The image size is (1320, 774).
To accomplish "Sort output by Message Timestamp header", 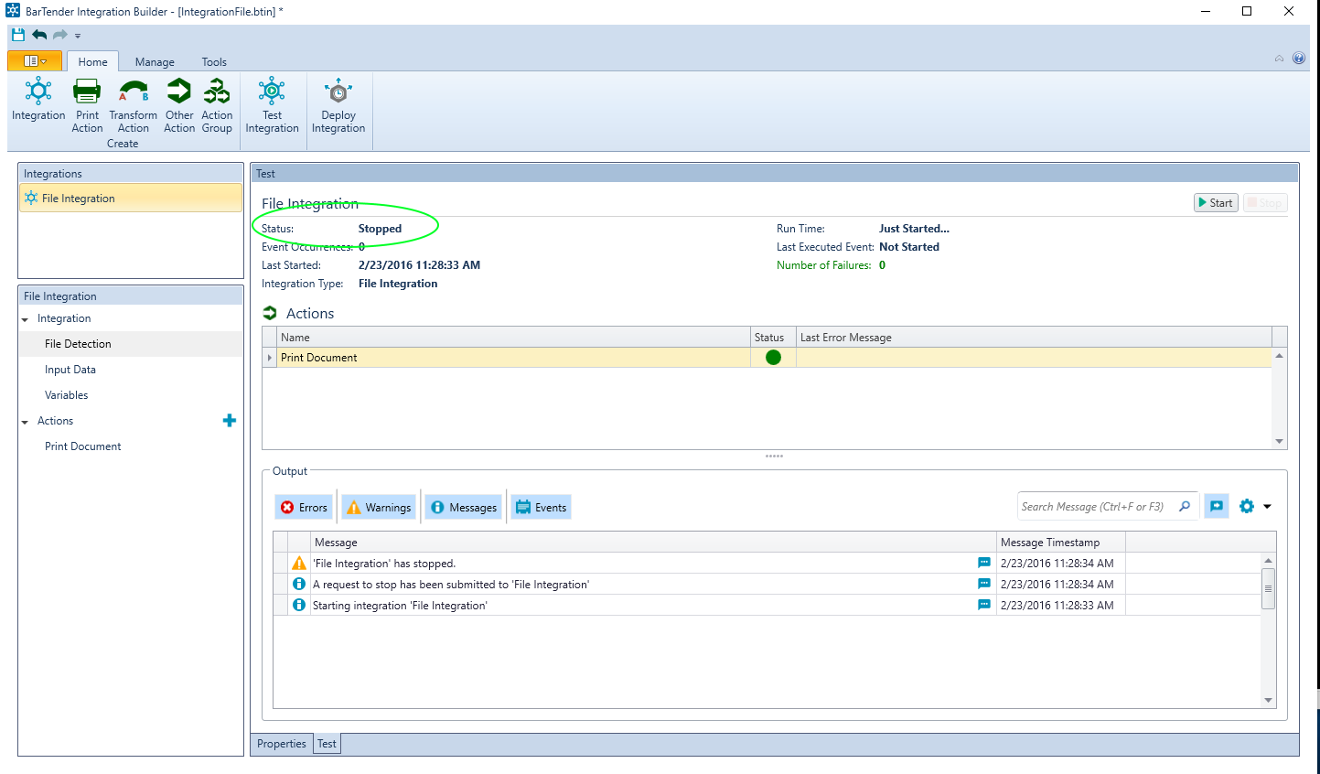I will coord(1060,543).
